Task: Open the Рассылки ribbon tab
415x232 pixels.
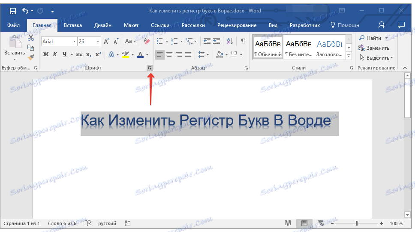Action: coord(193,25)
